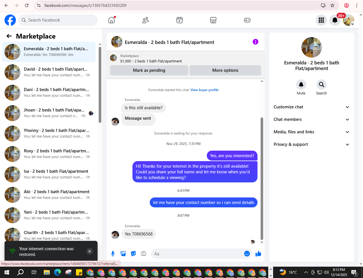The height and width of the screenshot is (278, 363).
Task: Open Windows taskbar search
Action: click(20, 272)
